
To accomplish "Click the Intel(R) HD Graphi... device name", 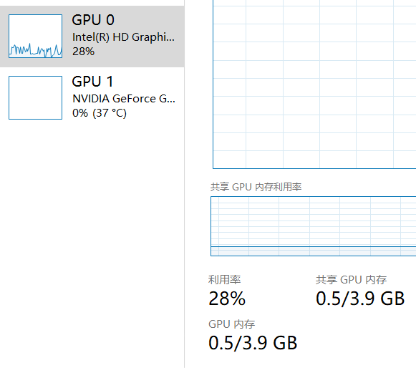I will 123,37.
